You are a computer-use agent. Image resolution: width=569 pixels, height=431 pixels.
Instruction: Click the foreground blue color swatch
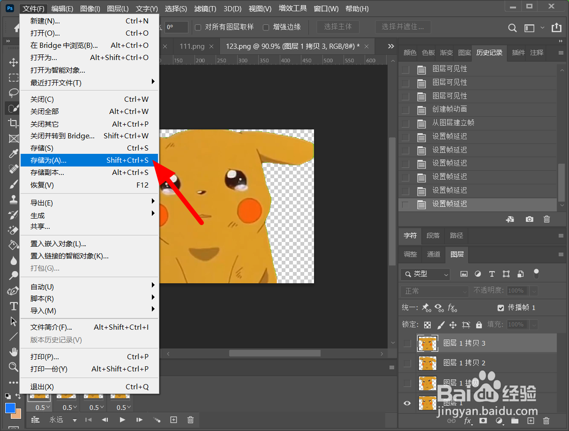[x=10, y=408]
